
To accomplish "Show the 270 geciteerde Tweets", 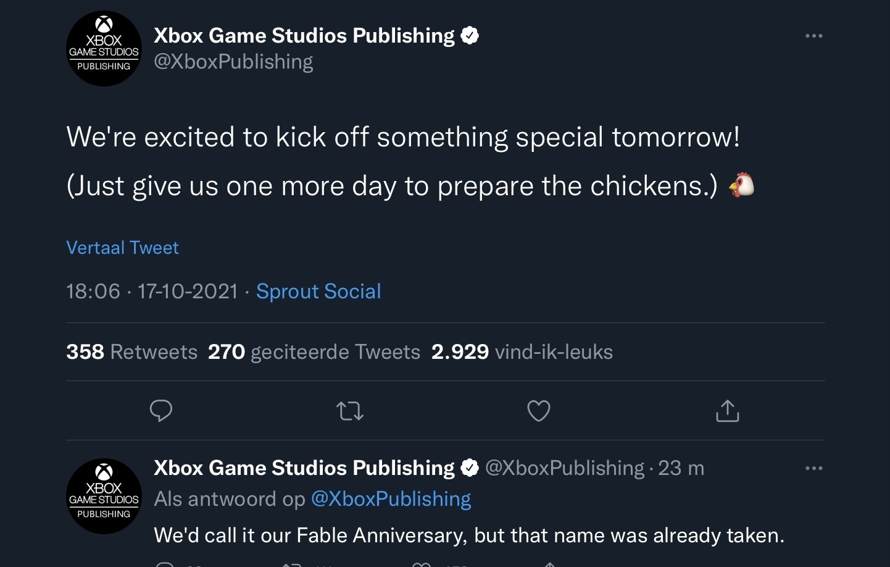I will [314, 351].
